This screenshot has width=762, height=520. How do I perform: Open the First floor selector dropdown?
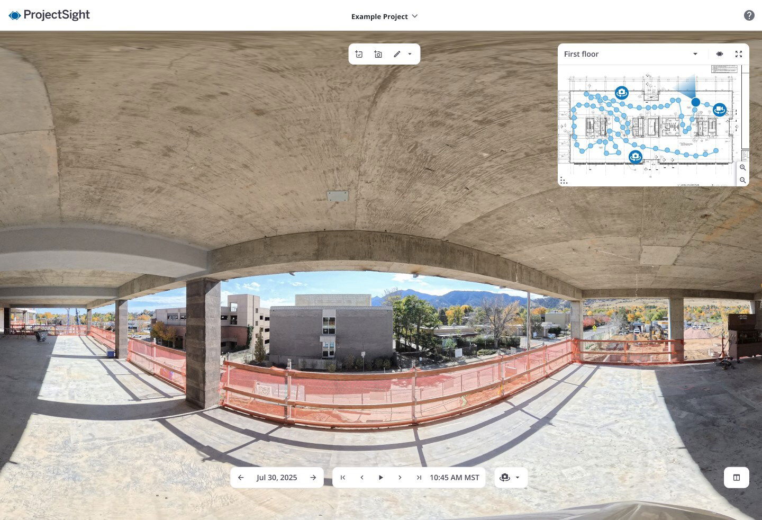(695, 53)
